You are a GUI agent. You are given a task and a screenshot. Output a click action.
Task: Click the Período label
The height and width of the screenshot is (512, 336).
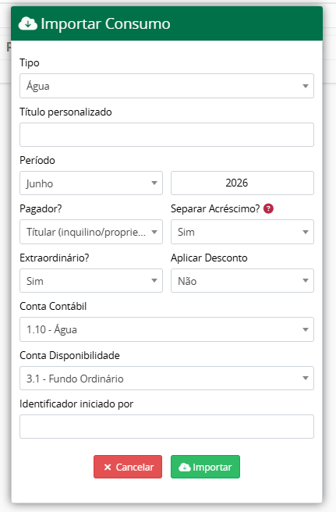(37, 160)
